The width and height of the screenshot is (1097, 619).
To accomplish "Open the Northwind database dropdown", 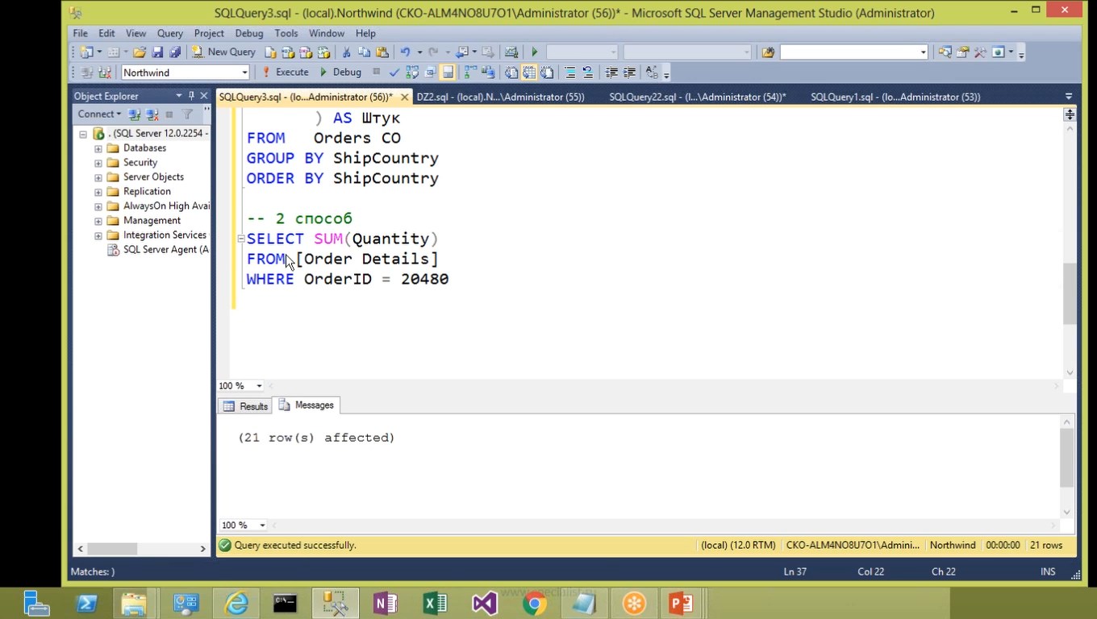I will (x=244, y=73).
